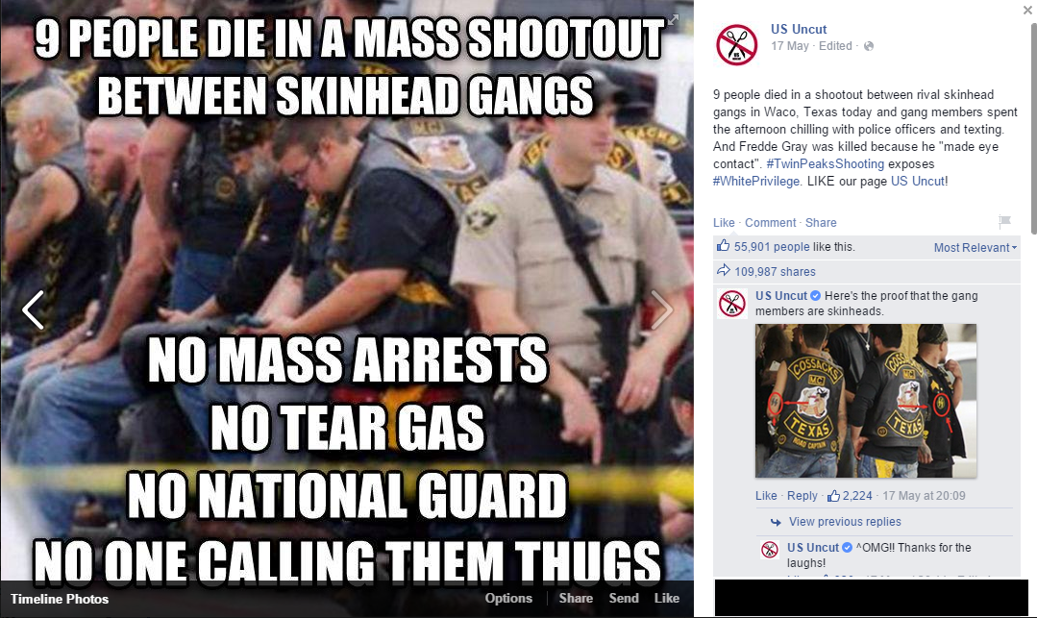This screenshot has width=1037, height=618.
Task: Click the thumbs-up icon beside 55,901 people
Action: (723, 246)
